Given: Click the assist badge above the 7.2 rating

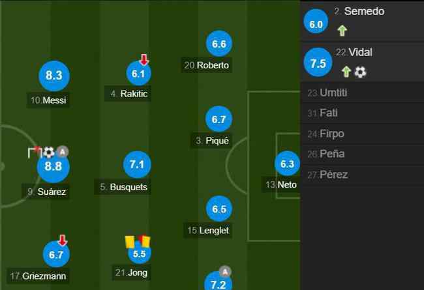Looking at the screenshot, I should click(225, 271).
